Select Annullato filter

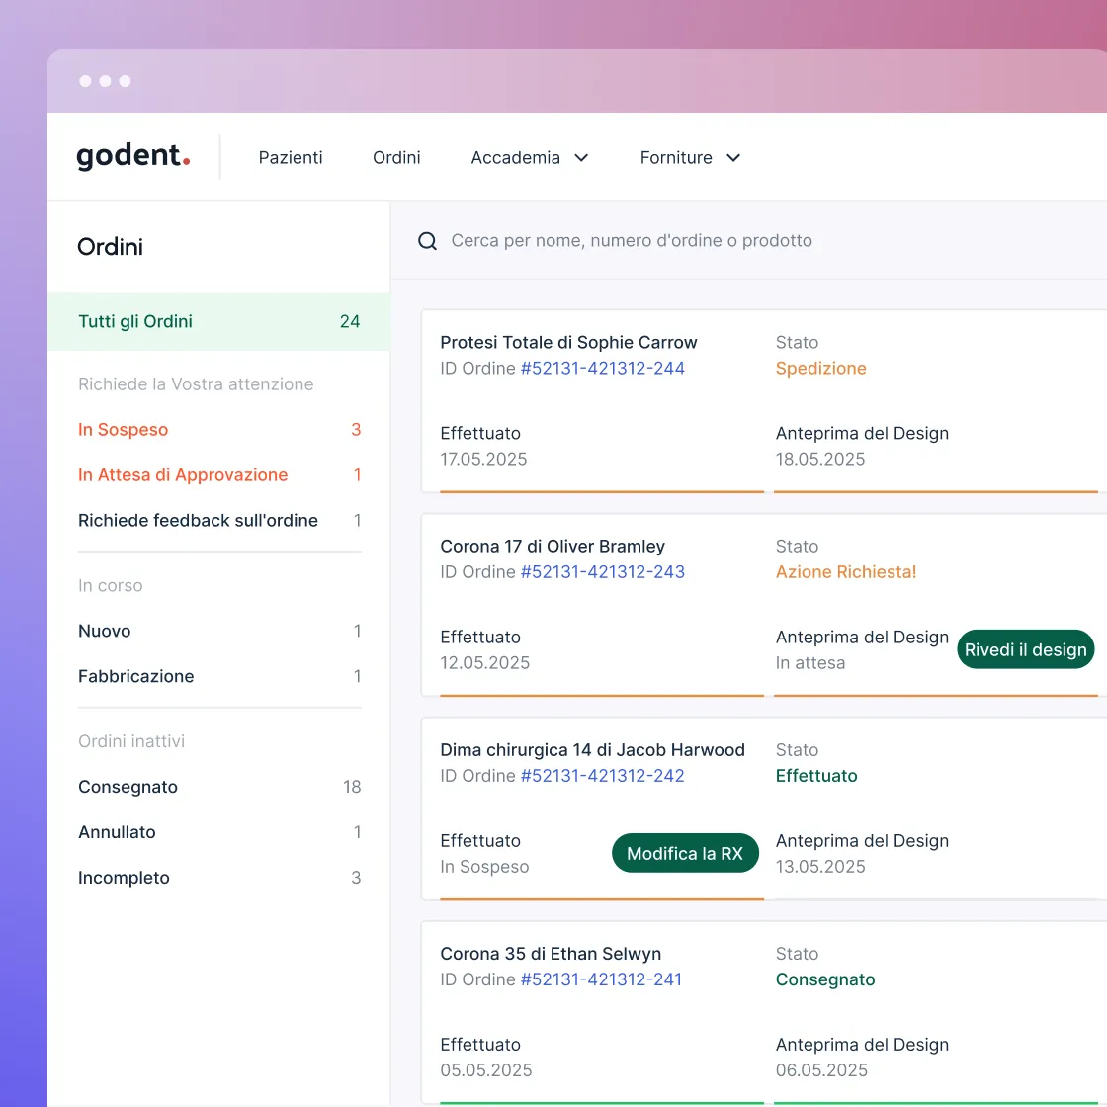pyautogui.click(x=218, y=831)
